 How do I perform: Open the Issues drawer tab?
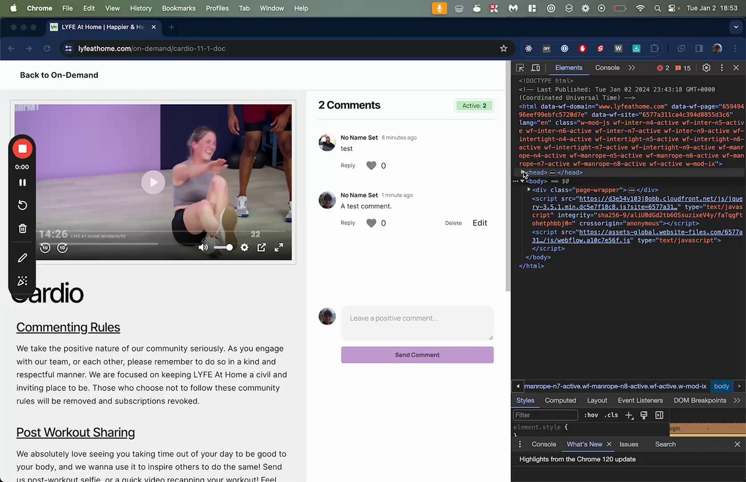(629, 444)
